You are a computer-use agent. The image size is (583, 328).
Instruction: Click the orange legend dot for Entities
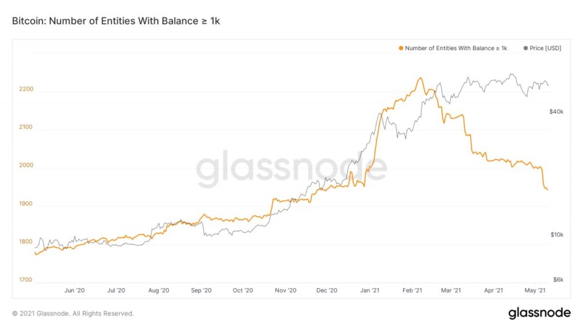point(401,48)
